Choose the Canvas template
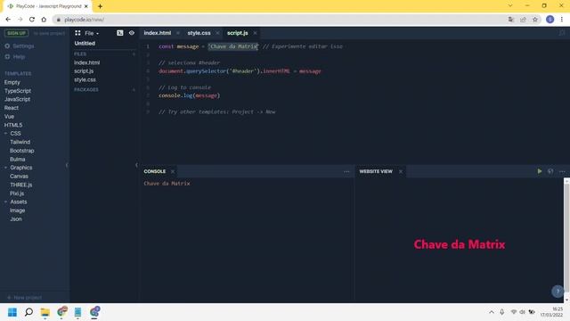 point(19,177)
